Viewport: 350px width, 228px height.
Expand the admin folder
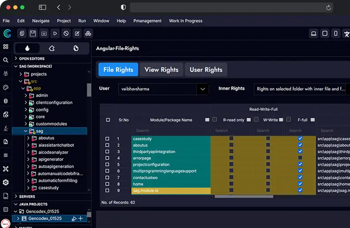click(26, 95)
